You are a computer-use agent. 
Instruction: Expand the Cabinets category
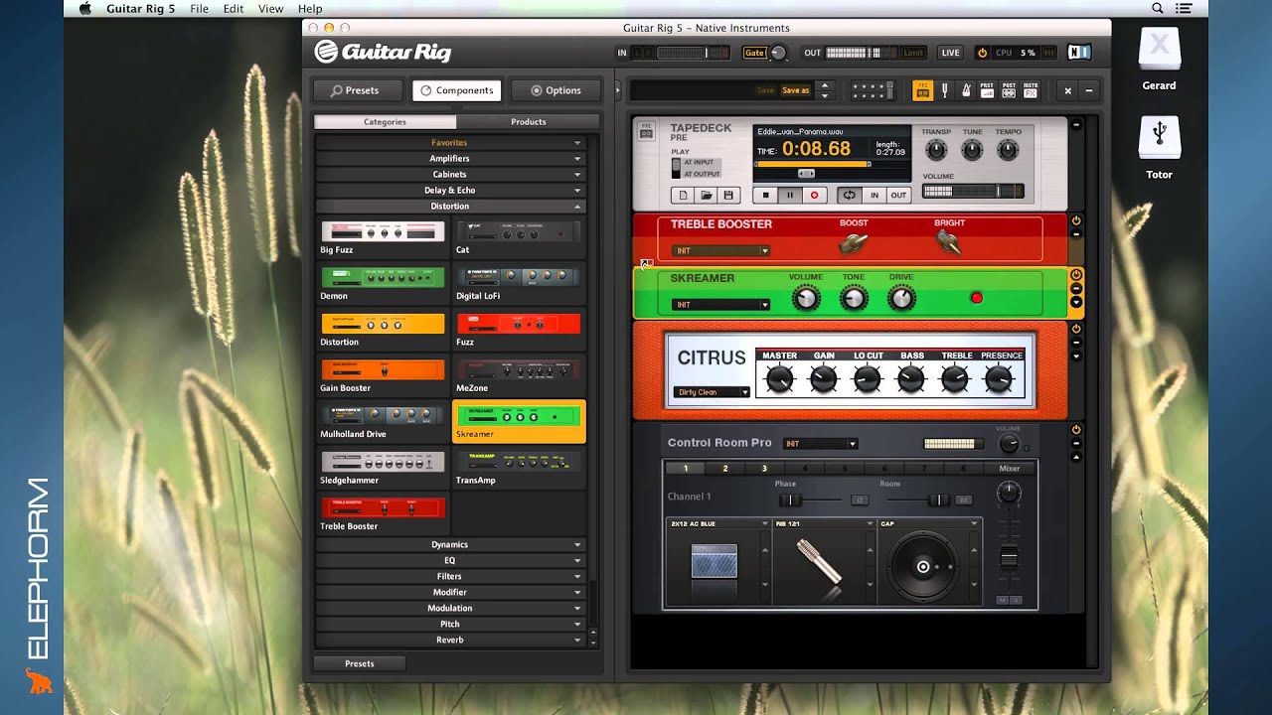[450, 175]
